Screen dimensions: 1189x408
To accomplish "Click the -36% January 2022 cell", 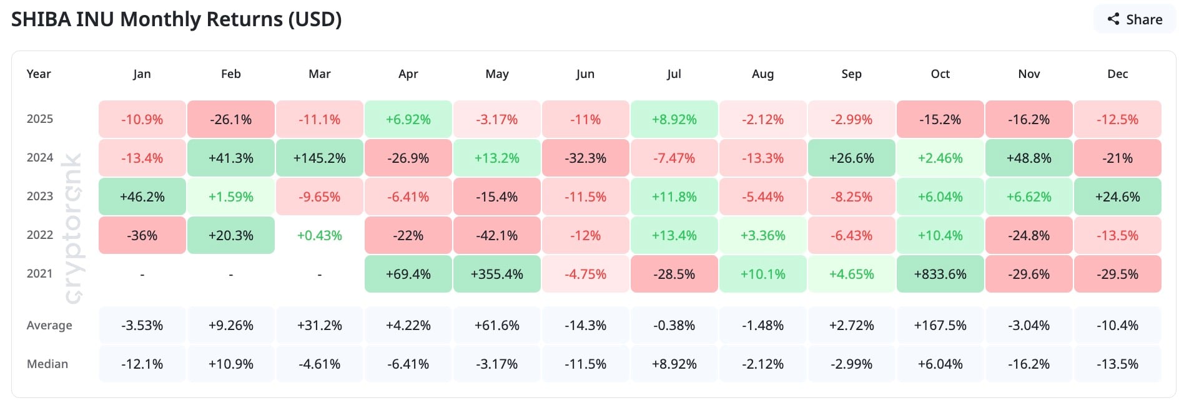I will click(142, 235).
